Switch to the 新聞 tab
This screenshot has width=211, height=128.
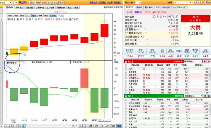[x=157, y=7]
